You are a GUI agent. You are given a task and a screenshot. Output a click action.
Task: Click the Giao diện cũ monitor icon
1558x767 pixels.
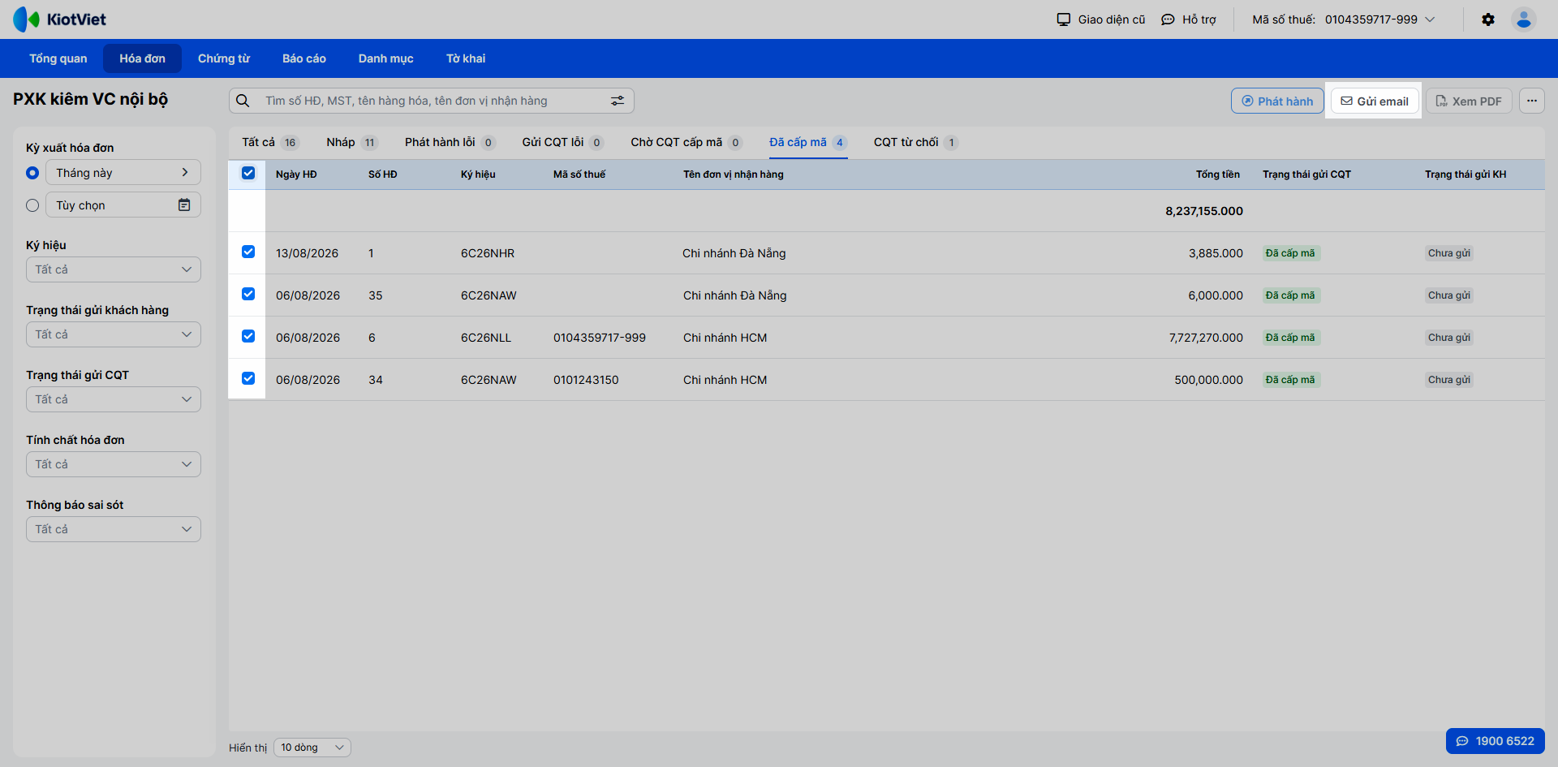point(1064,19)
